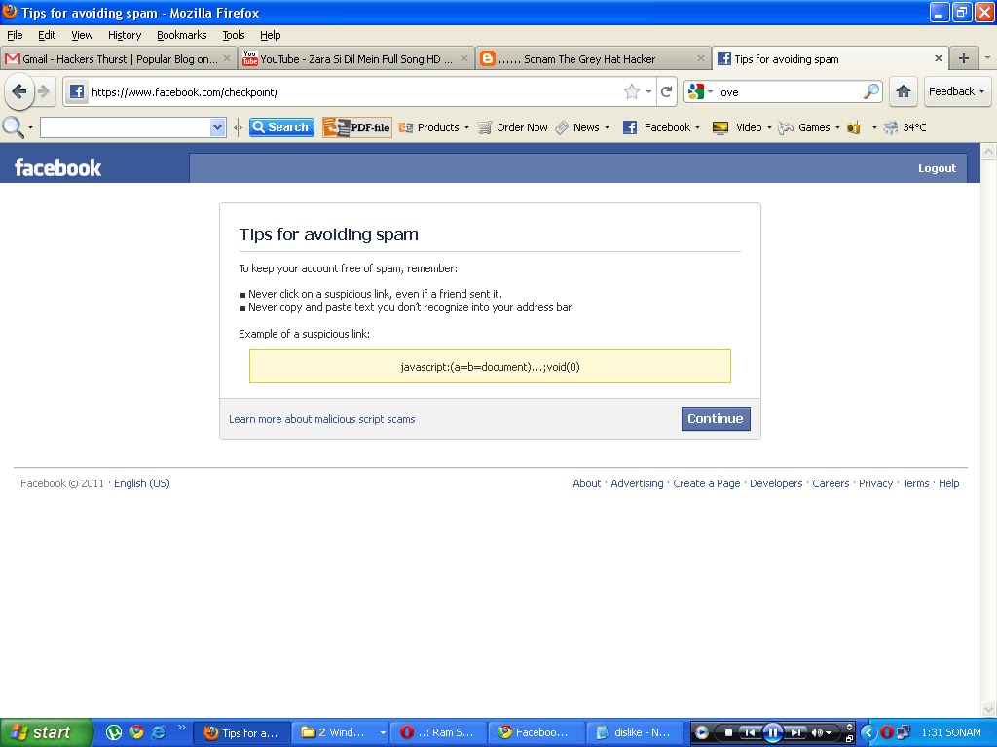The height and width of the screenshot is (747, 997).
Task: Click the Video icon on the toolbar
Action: tap(720, 126)
